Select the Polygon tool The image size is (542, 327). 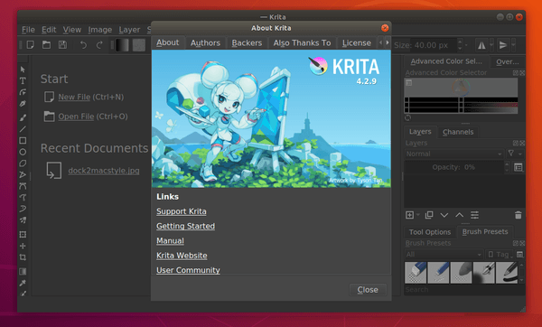(x=23, y=163)
